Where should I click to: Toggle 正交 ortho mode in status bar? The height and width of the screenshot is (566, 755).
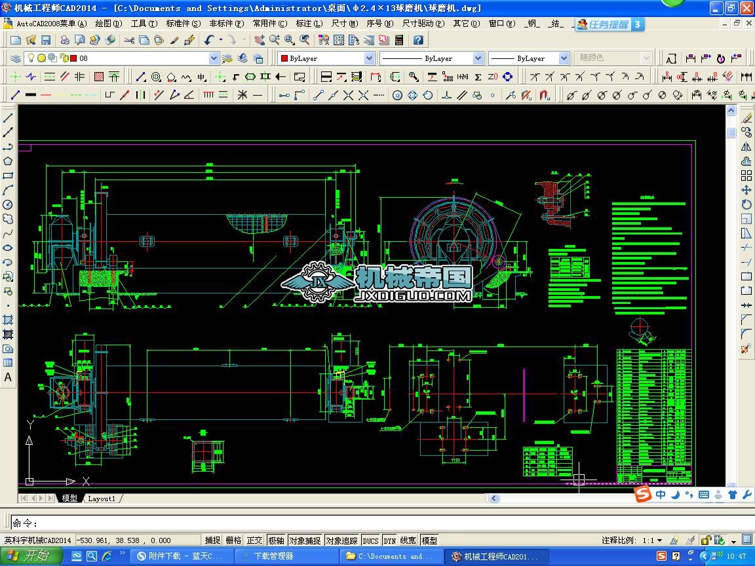coord(254,540)
